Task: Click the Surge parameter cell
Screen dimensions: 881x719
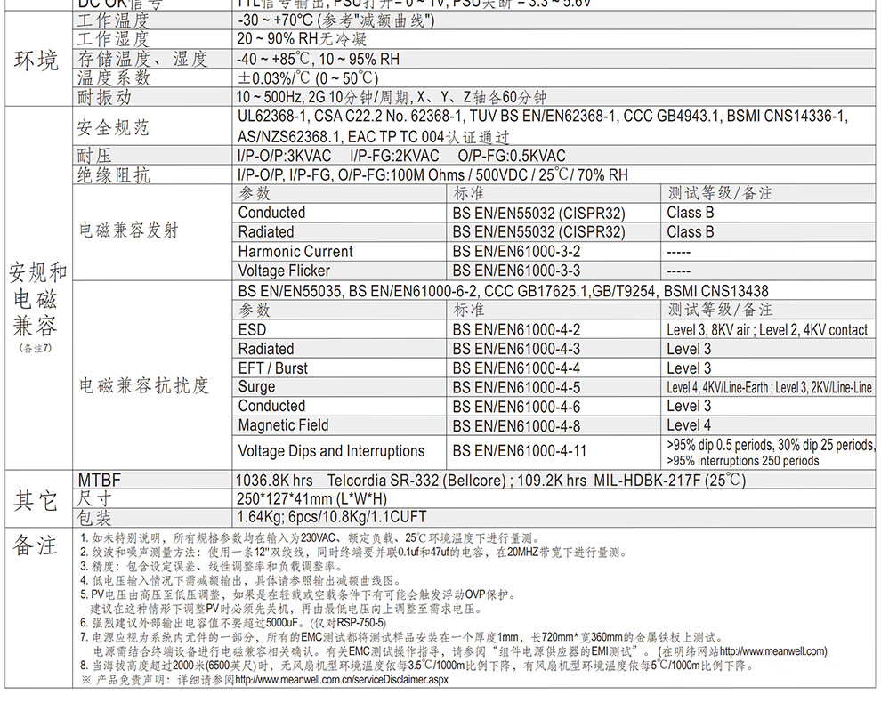Action: point(258,387)
